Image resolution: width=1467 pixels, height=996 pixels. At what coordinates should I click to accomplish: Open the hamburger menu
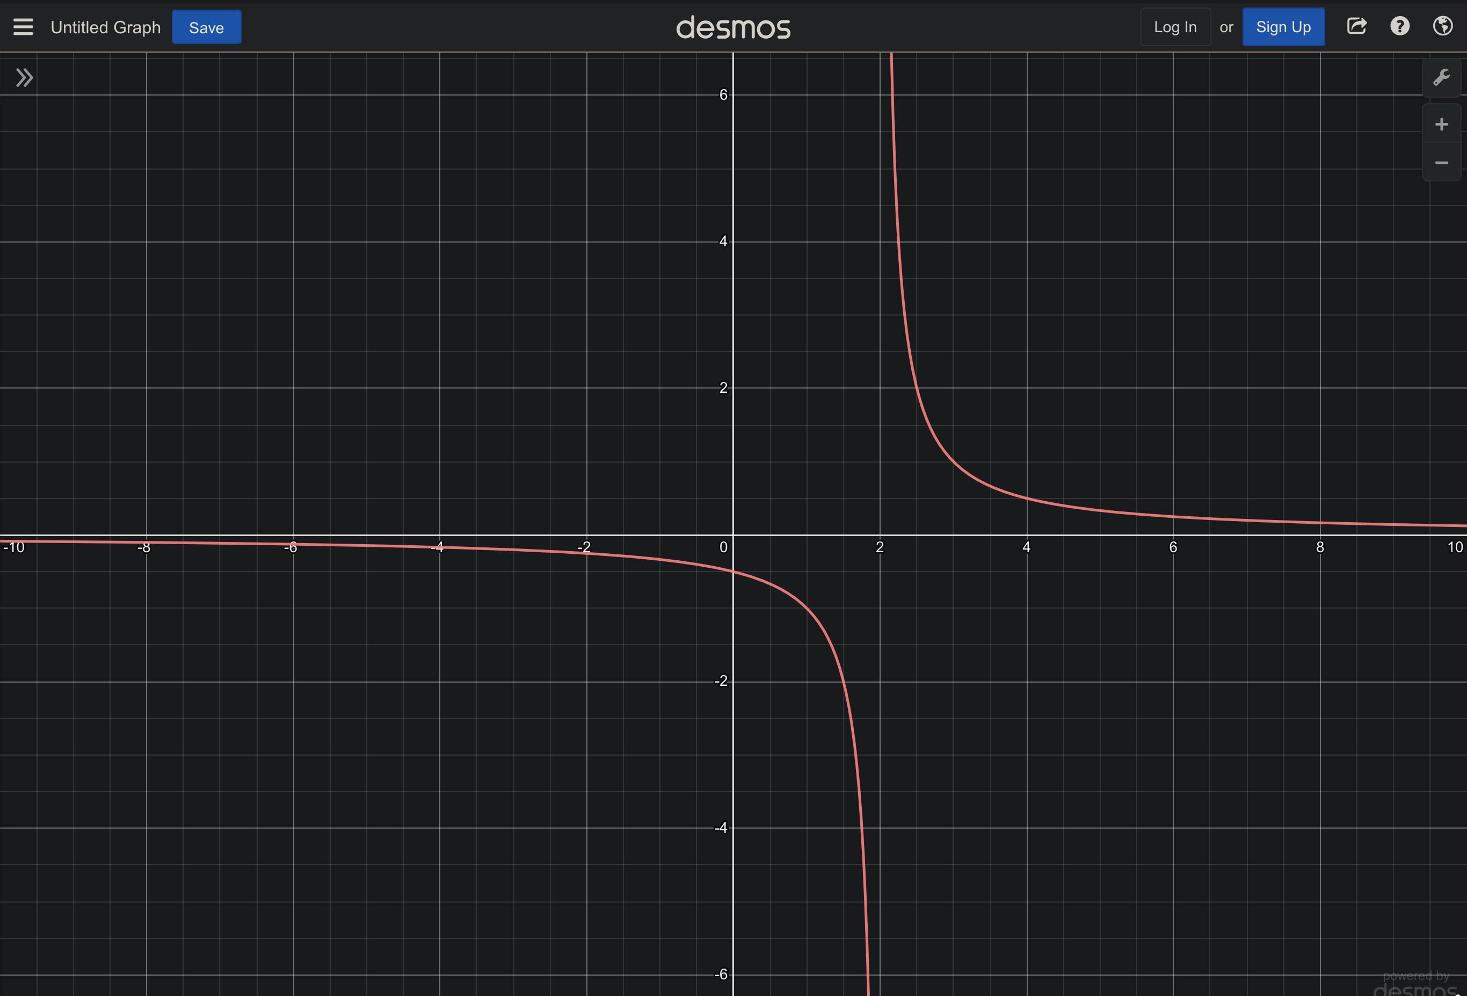23,27
